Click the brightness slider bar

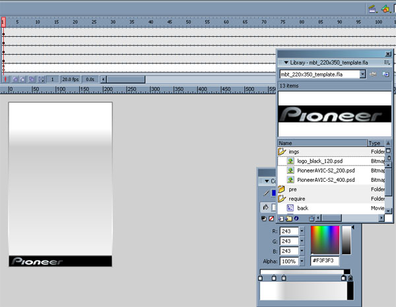[x=346, y=240]
